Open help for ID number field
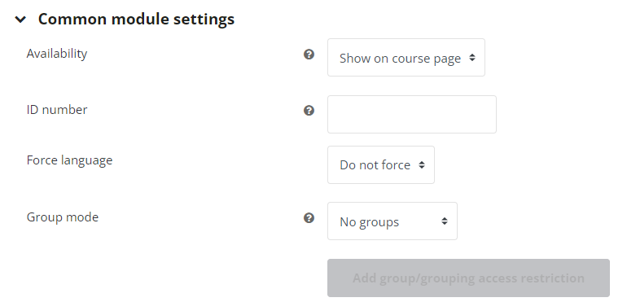 [x=309, y=111]
